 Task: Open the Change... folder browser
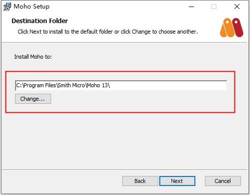pyautogui.click(x=33, y=99)
